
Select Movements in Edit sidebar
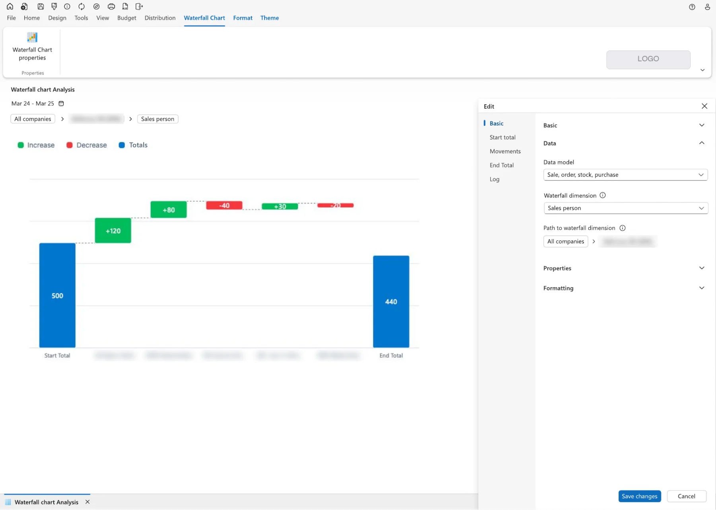coord(505,151)
